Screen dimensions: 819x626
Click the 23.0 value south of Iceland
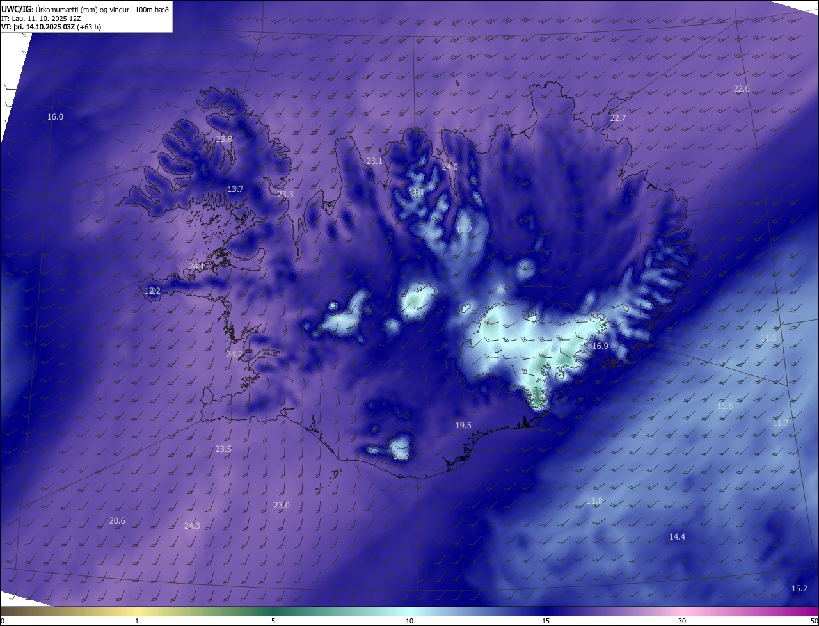[282, 505]
